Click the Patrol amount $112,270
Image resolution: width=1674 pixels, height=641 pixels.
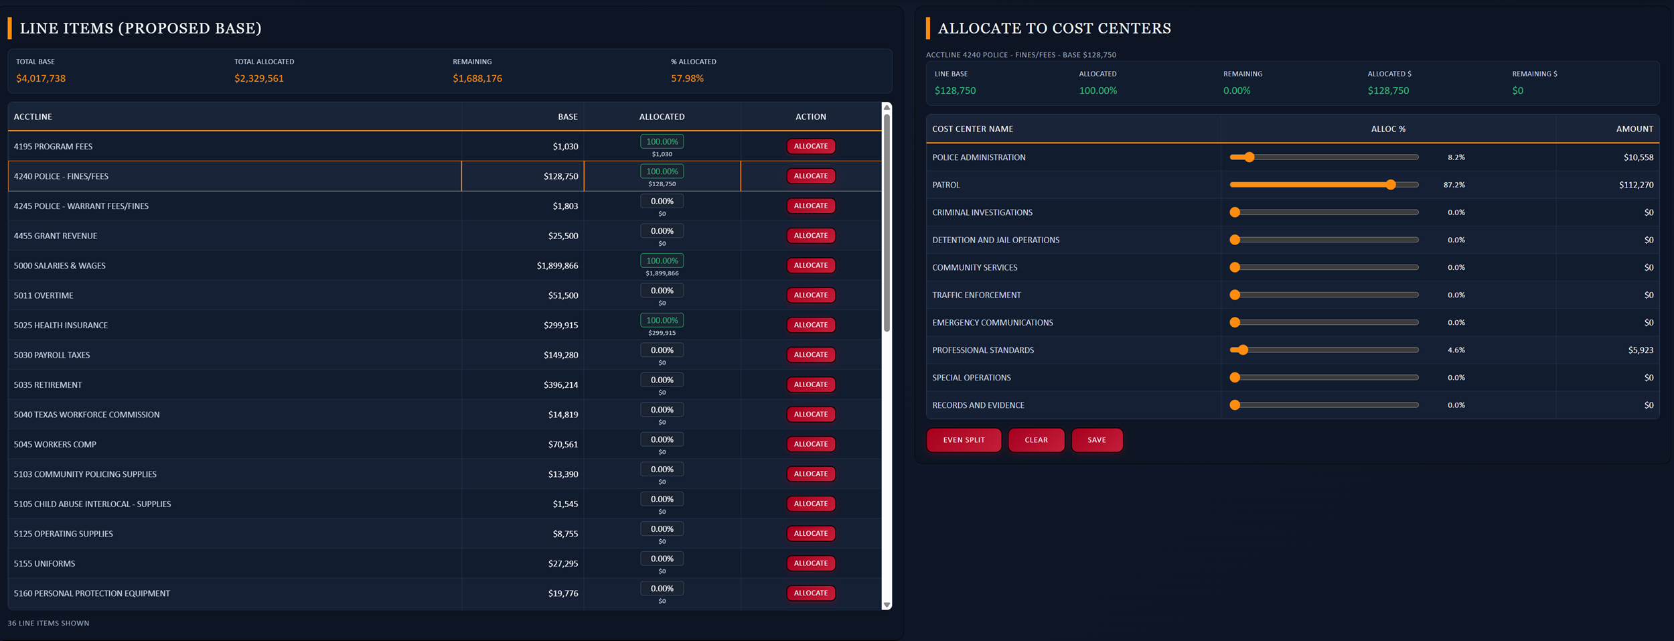[x=1636, y=185]
